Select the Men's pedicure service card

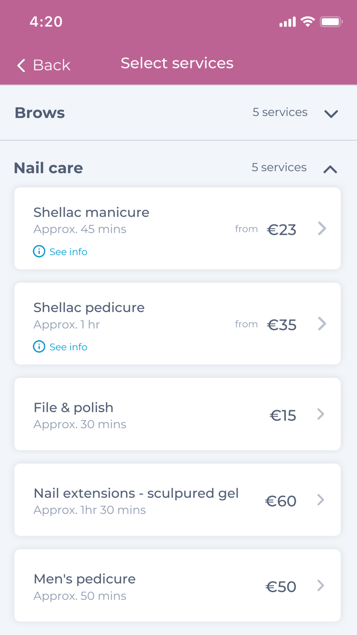click(177, 586)
